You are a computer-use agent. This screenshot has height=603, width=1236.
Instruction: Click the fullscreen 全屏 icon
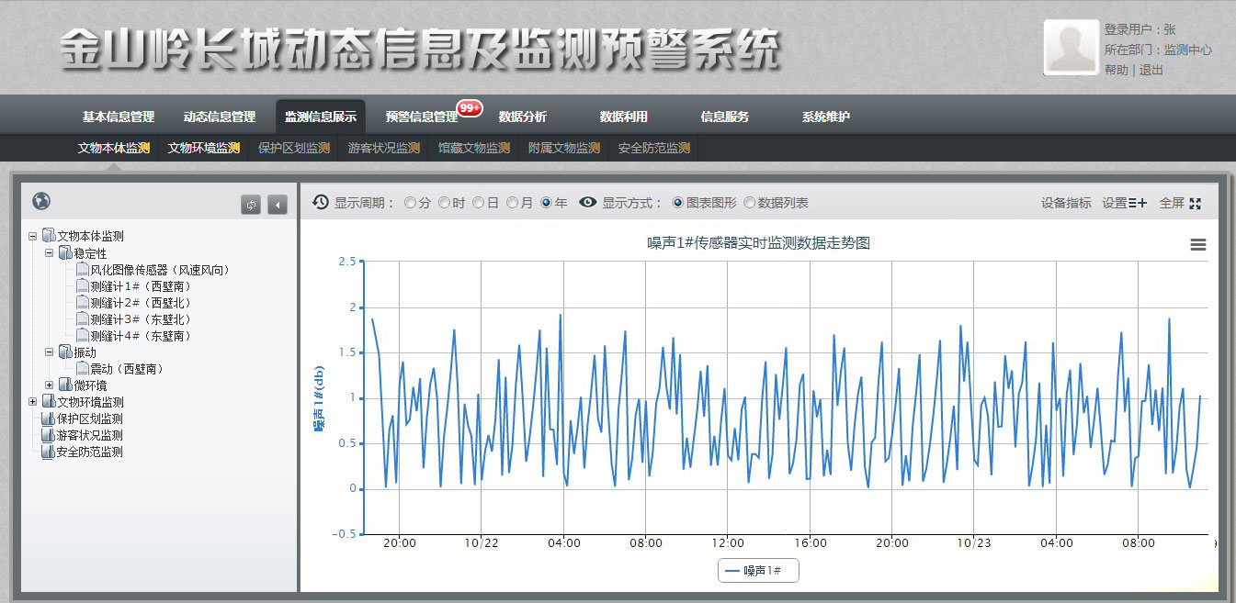coord(1195,203)
